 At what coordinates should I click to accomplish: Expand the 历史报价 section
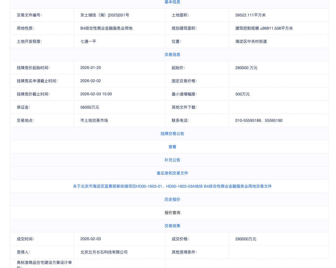coord(172,199)
